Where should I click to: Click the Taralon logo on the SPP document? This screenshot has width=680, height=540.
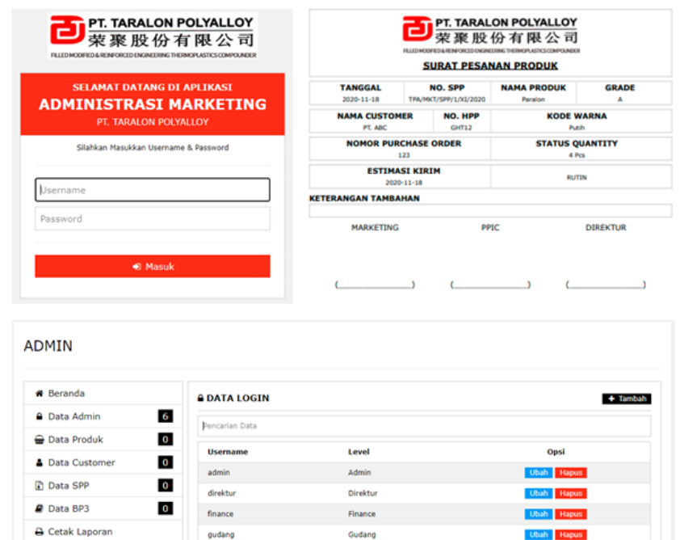tap(491, 34)
